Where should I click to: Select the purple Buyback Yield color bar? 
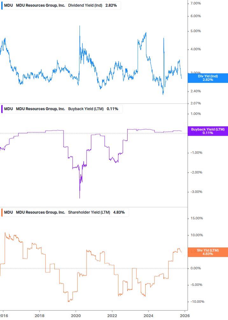(x=2, y=109)
